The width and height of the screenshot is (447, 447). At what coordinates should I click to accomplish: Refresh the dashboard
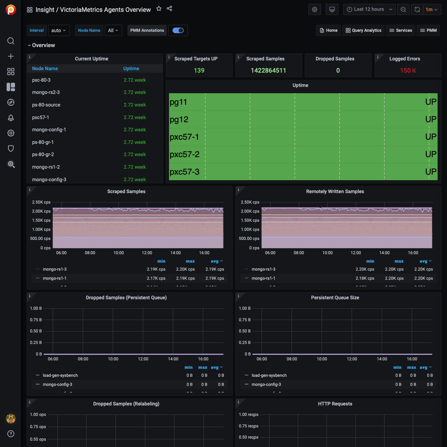pos(417,9)
